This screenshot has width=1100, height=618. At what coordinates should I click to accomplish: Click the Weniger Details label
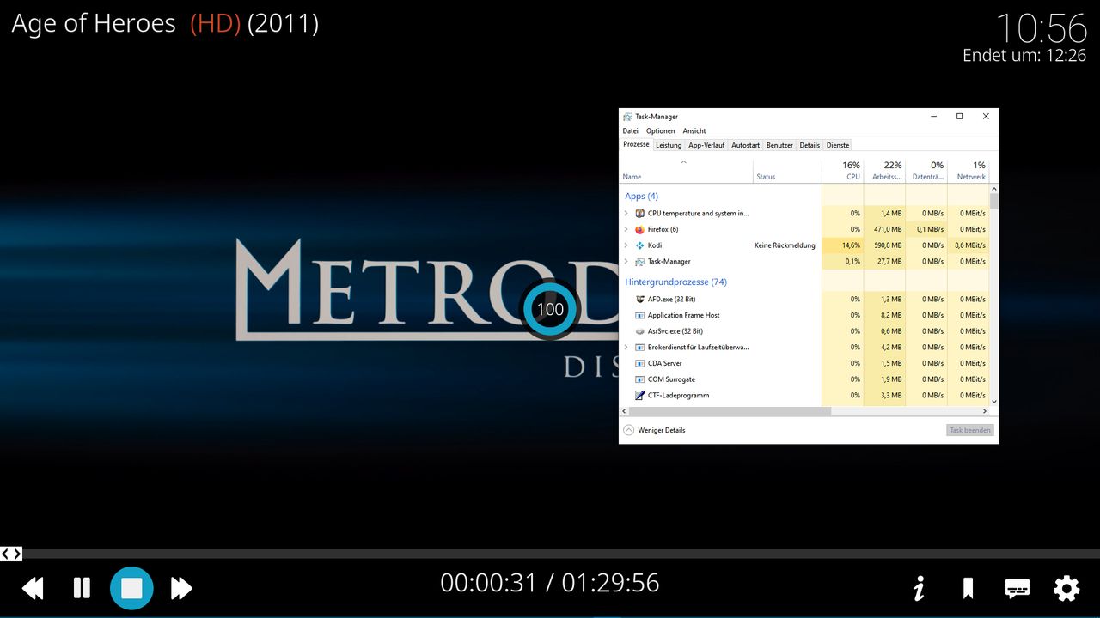[662, 430]
